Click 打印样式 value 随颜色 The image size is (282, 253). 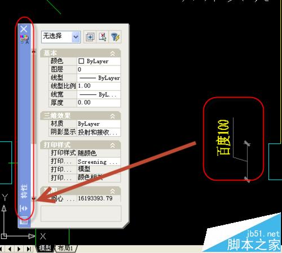99,153
